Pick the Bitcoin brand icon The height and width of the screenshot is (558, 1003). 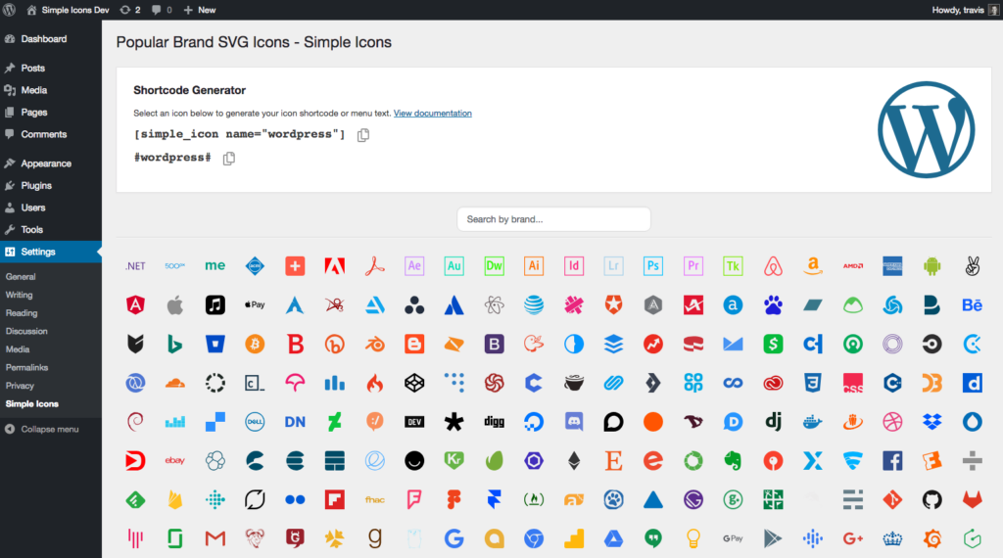255,344
